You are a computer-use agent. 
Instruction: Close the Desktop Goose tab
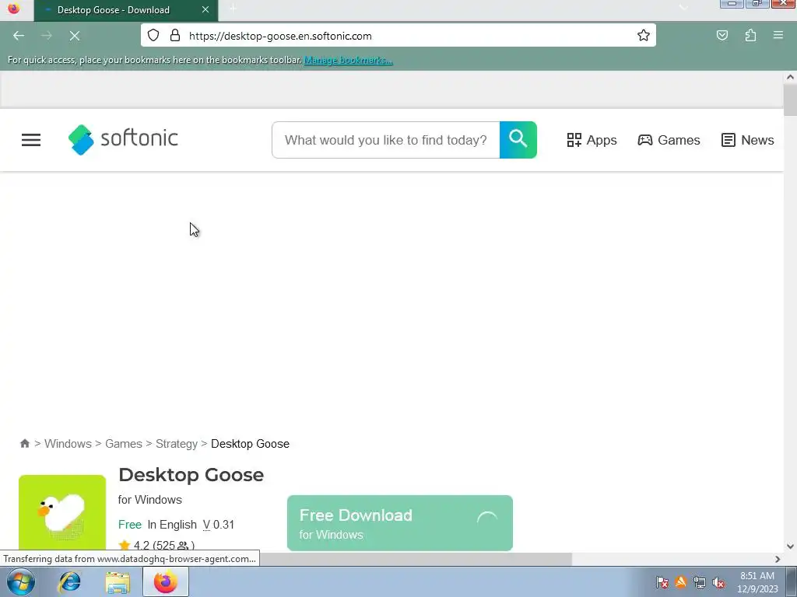coord(205,9)
